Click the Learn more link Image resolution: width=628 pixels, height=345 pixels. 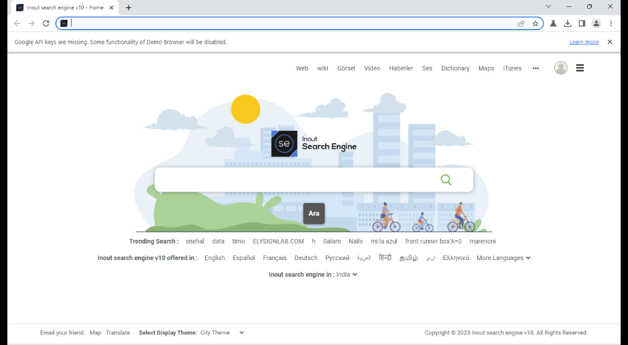[x=584, y=42]
